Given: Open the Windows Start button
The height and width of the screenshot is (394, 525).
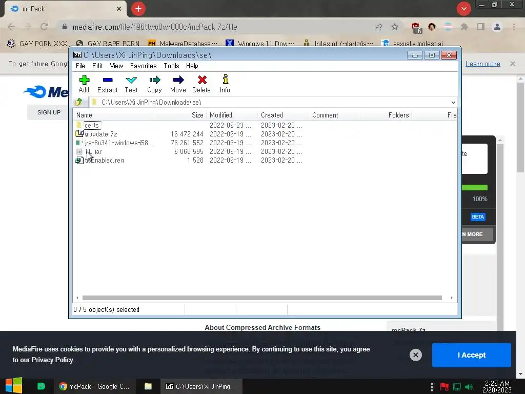Looking at the screenshot, I should (14, 386).
